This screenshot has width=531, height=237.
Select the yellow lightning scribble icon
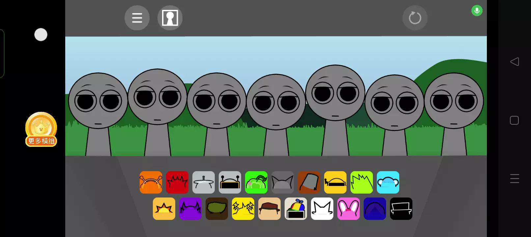click(x=243, y=209)
